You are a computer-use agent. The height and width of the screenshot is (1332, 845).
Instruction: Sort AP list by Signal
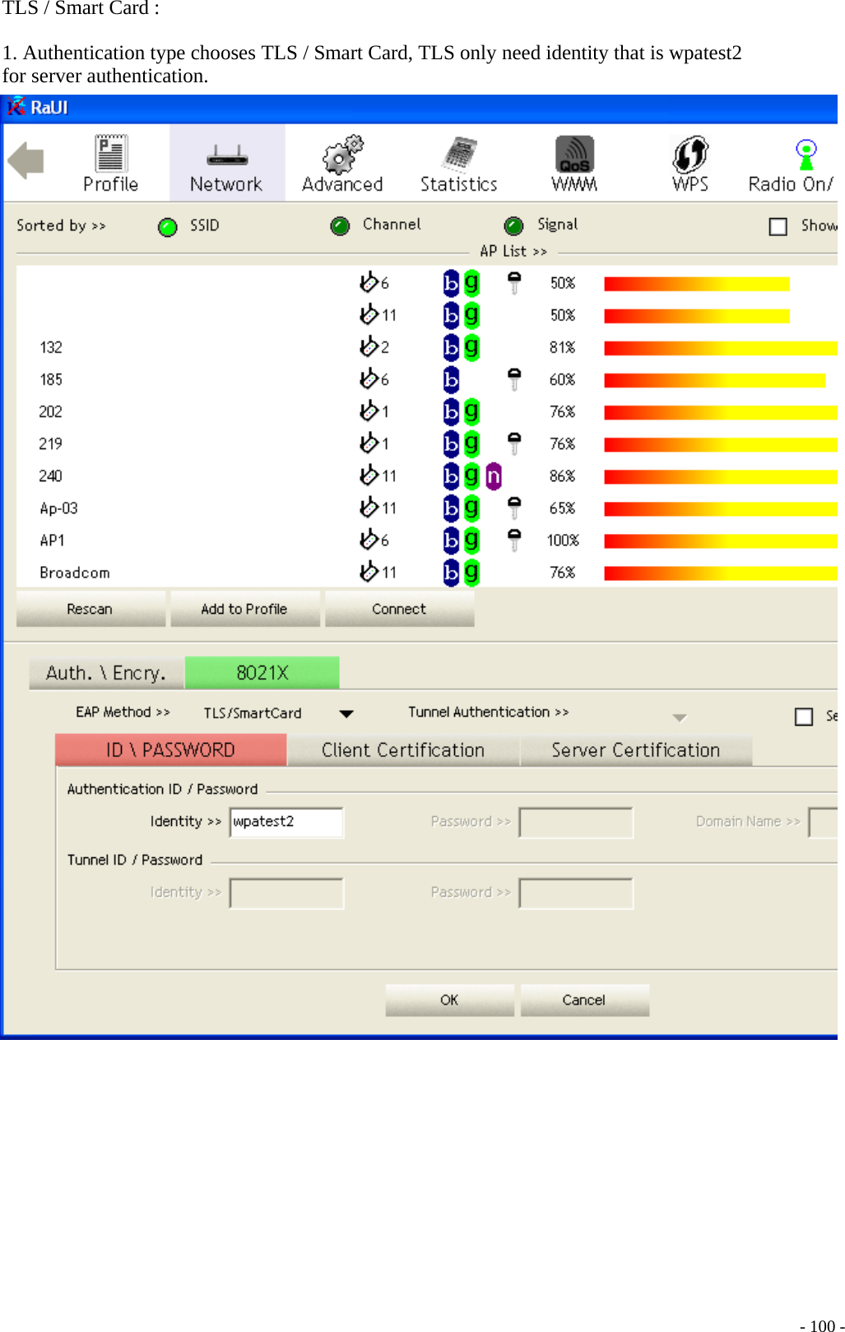[x=513, y=226]
